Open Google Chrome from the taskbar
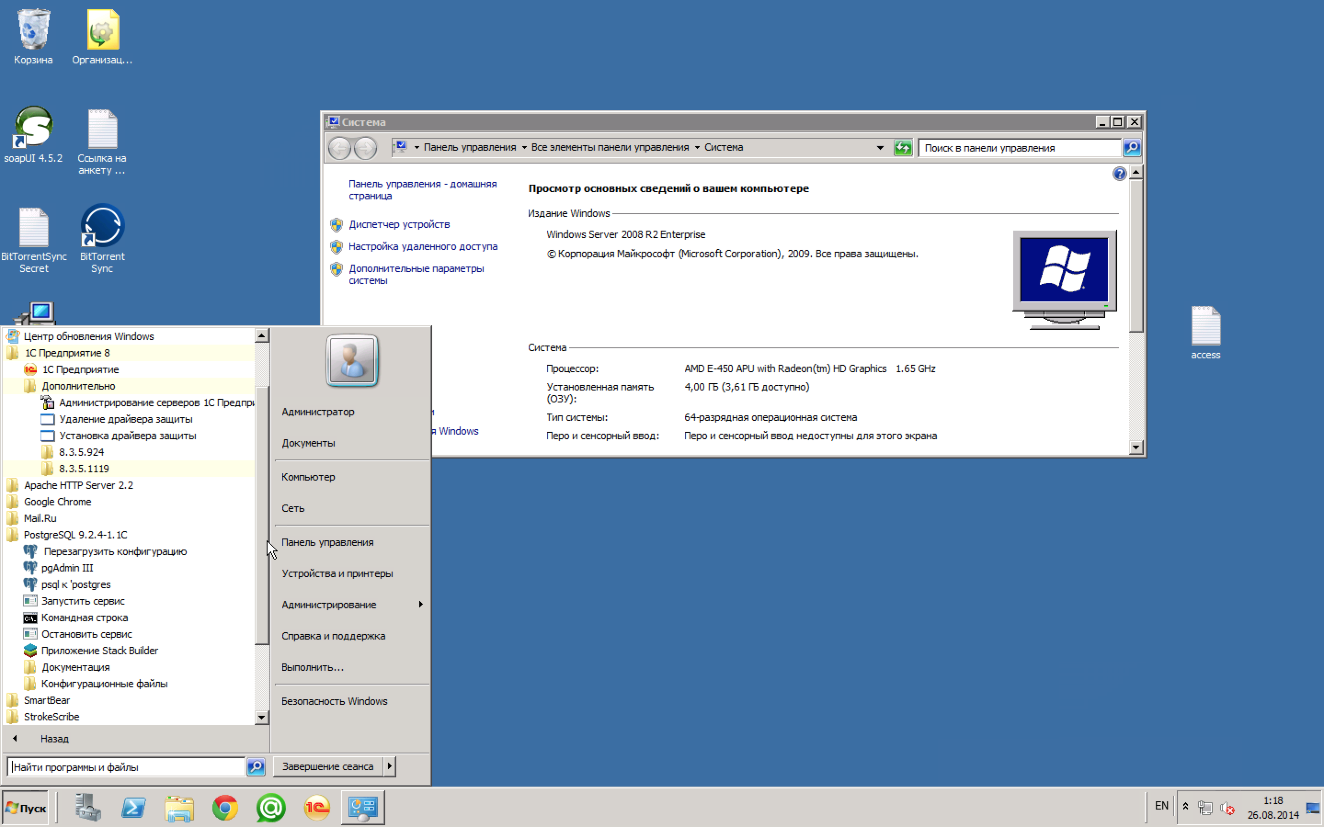This screenshot has width=1324, height=827. click(225, 807)
